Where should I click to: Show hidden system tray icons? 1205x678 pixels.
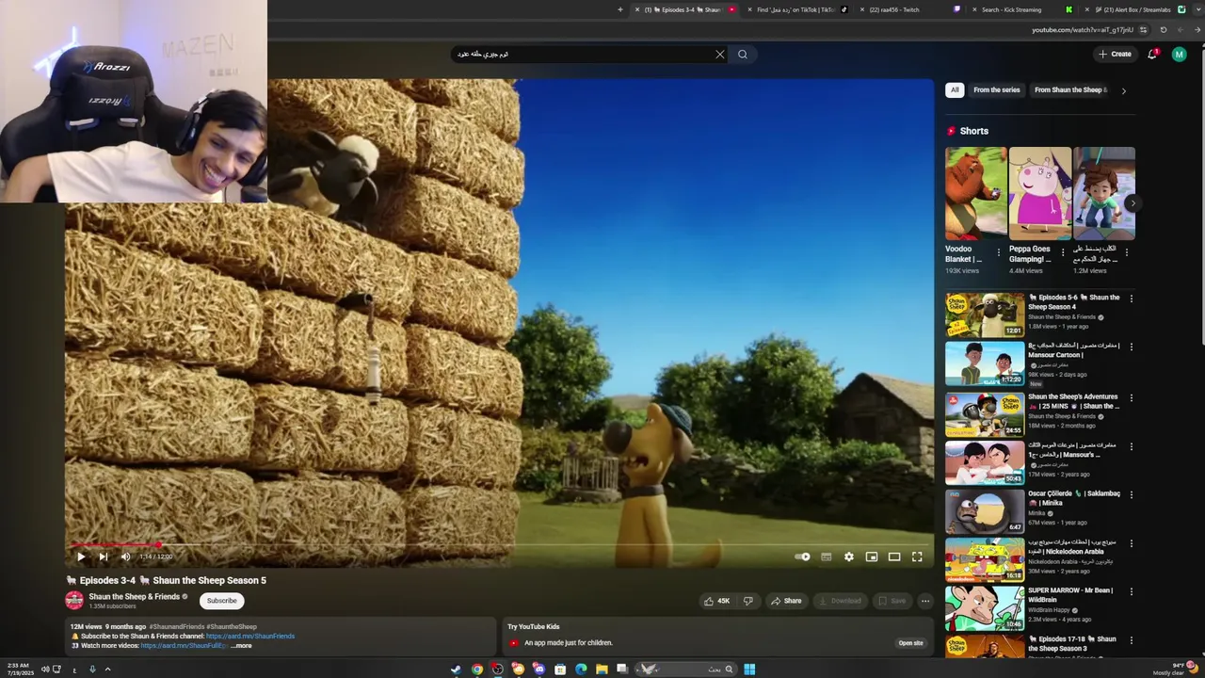tap(107, 670)
